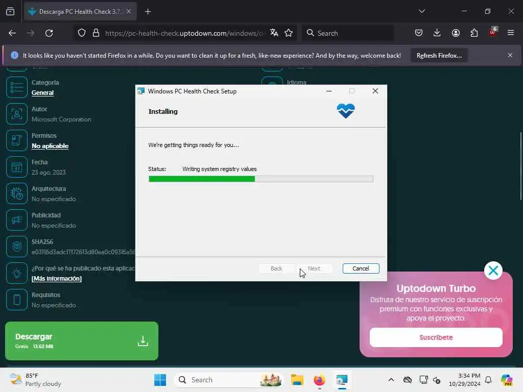Click the Permisos icon
This screenshot has height=392, width=523.
(x=17, y=140)
